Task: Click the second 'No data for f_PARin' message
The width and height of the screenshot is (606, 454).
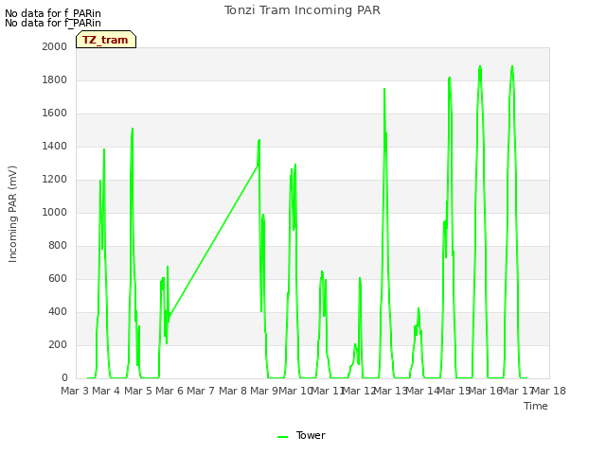Action: click(x=53, y=23)
